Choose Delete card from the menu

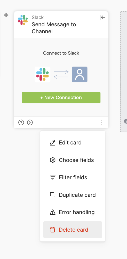[73, 230]
